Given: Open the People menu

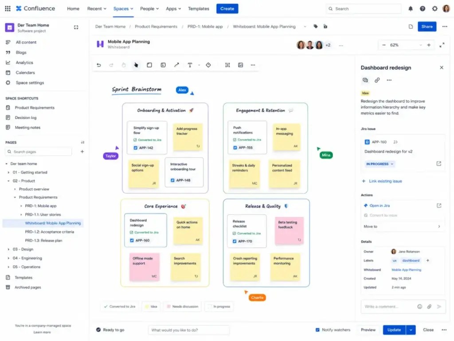Looking at the screenshot, I should [149, 9].
